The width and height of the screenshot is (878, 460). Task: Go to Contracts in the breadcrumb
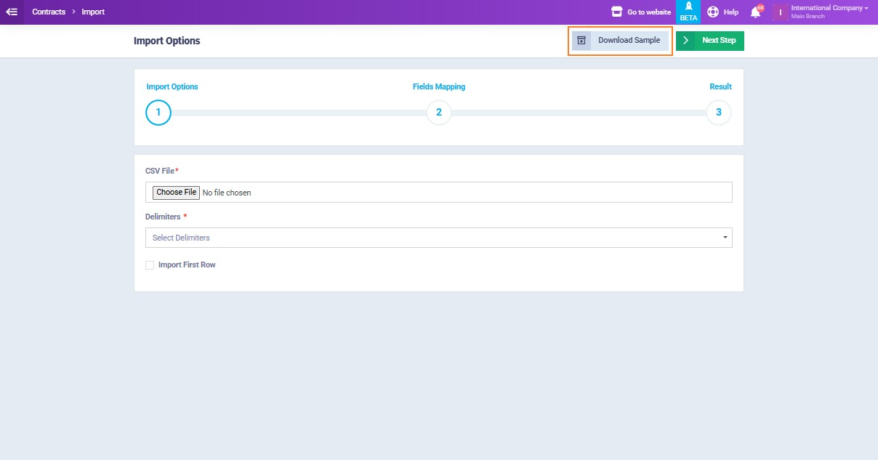tap(49, 12)
